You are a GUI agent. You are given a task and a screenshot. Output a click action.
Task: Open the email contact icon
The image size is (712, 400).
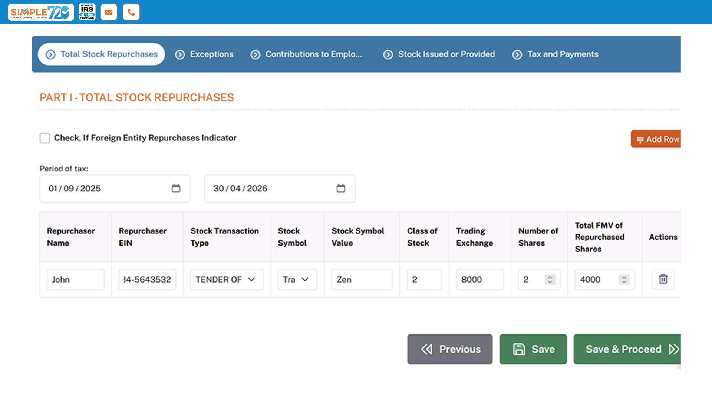[x=109, y=12]
